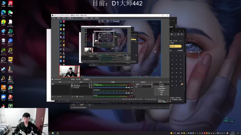The height and width of the screenshot is (135, 241).
Task: Lock the text (GDI+) source
Action: [92, 84]
